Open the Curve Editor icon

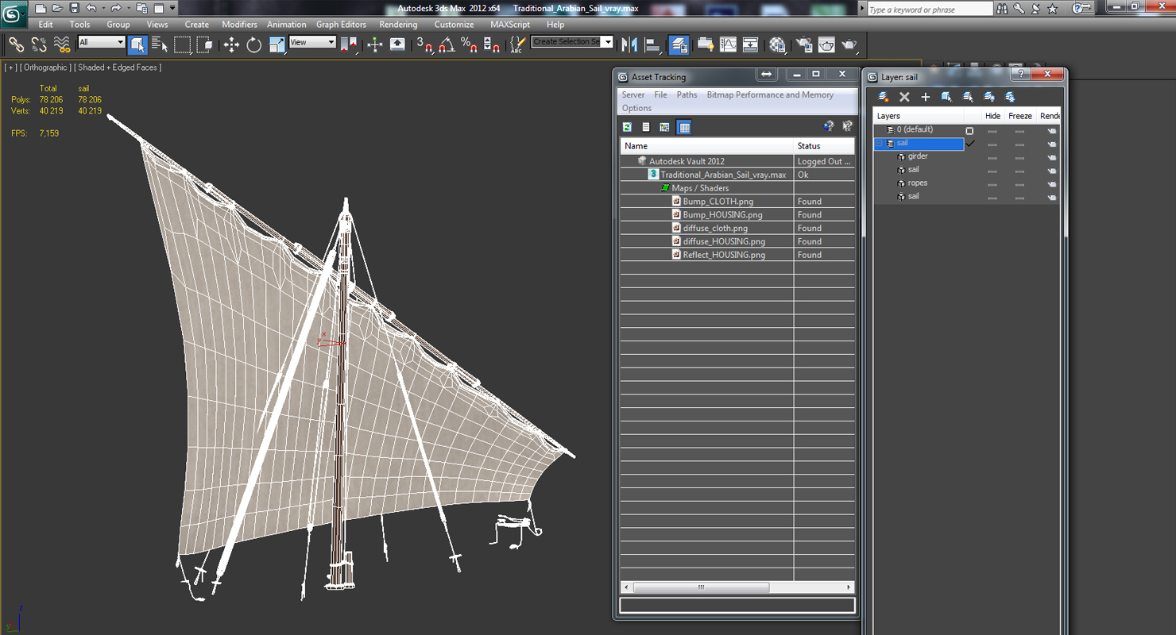728,44
